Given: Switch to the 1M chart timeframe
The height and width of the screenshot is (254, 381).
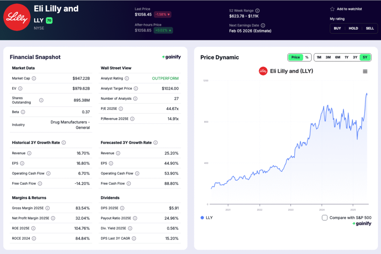Looking at the screenshot, I should click(x=318, y=57).
